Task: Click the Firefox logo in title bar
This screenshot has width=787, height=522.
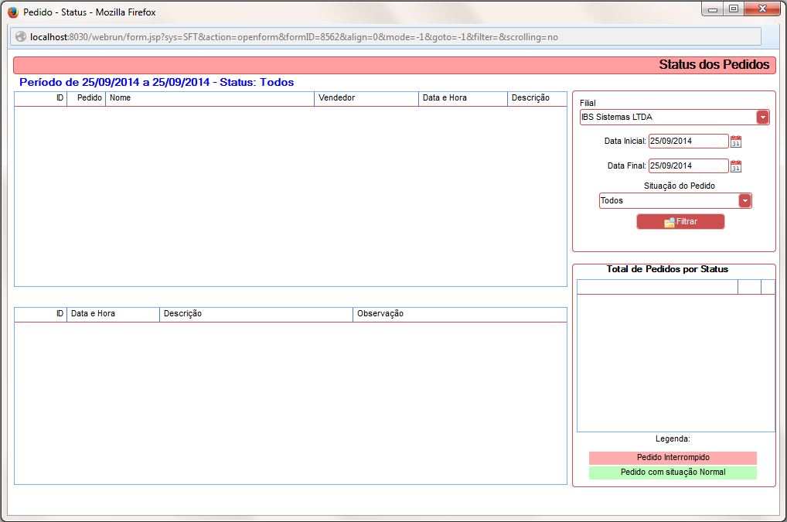Action: click(13, 12)
